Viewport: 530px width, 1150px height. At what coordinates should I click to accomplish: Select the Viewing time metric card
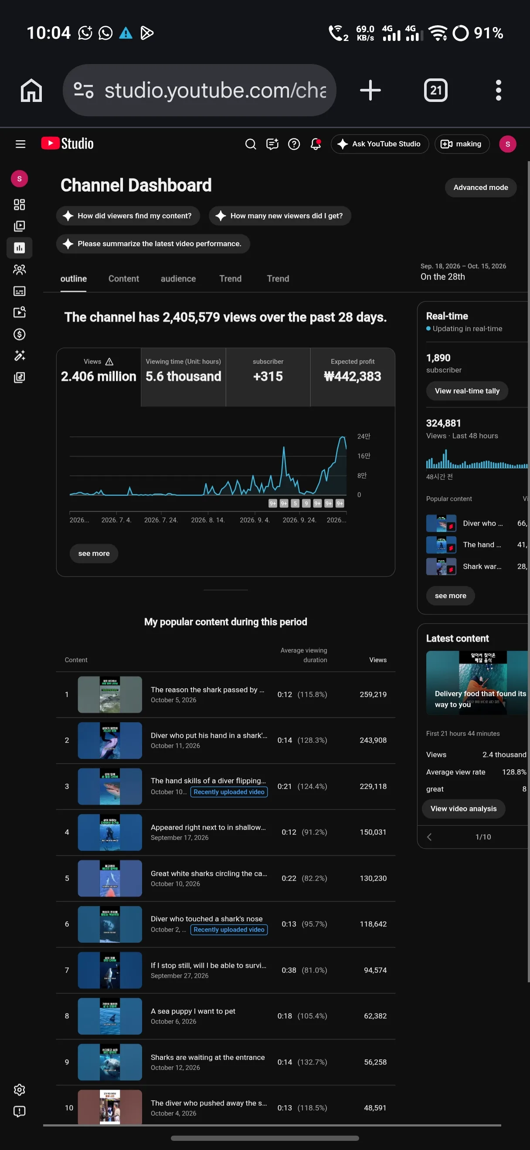pyautogui.click(x=183, y=377)
